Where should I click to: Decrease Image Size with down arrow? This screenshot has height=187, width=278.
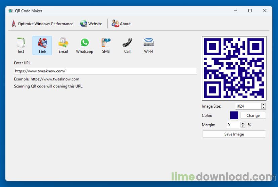point(263,108)
